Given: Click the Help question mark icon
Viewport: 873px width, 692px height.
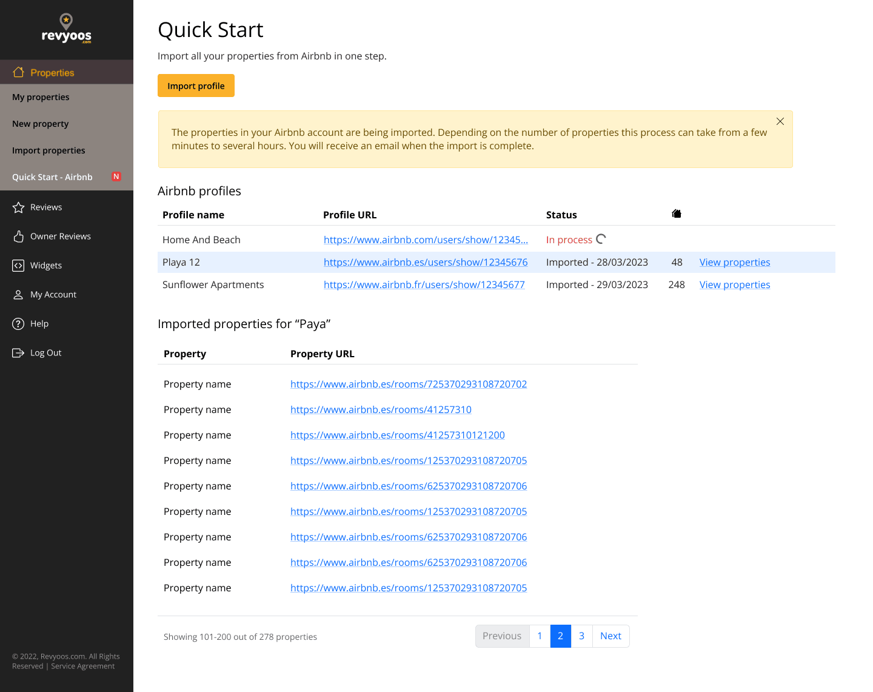Looking at the screenshot, I should pos(18,324).
